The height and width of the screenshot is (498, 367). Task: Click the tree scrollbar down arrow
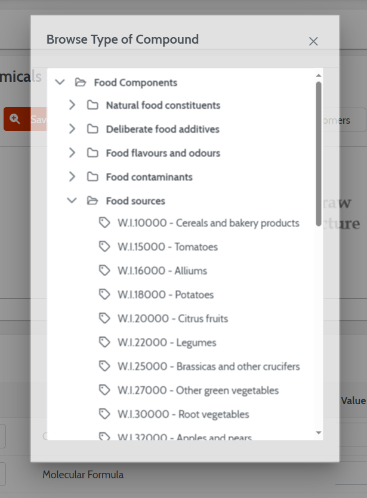tap(319, 433)
